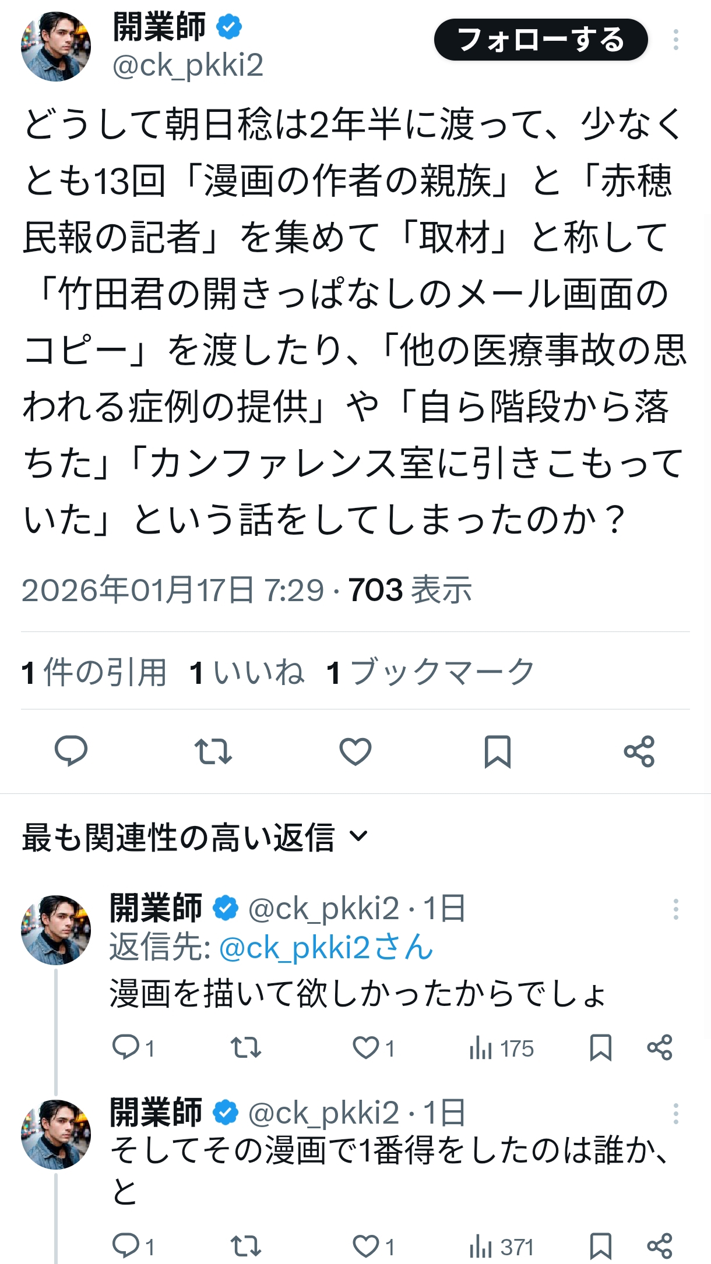711x1264 pixels.
Task: Reply to the main tweet
Action: coord(71,751)
